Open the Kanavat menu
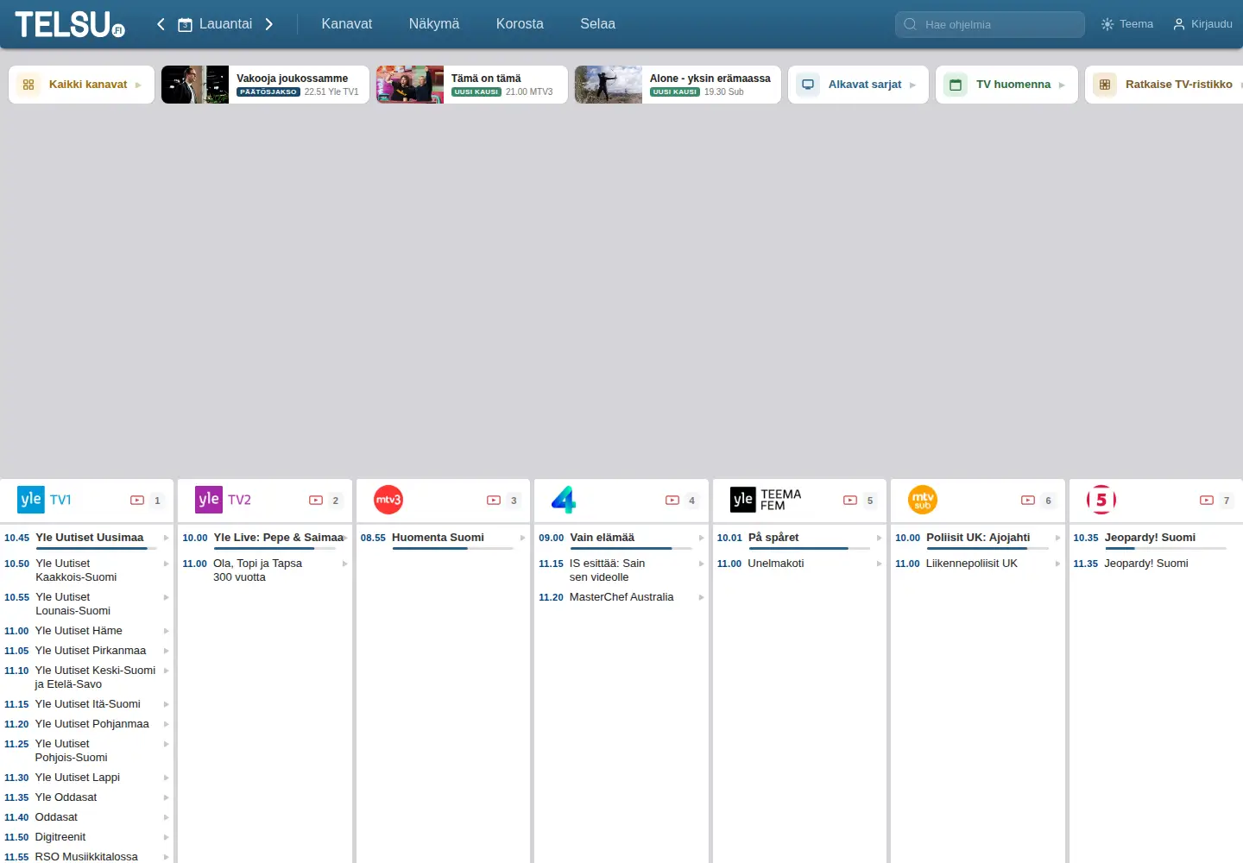1243x863 pixels. pyautogui.click(x=347, y=24)
